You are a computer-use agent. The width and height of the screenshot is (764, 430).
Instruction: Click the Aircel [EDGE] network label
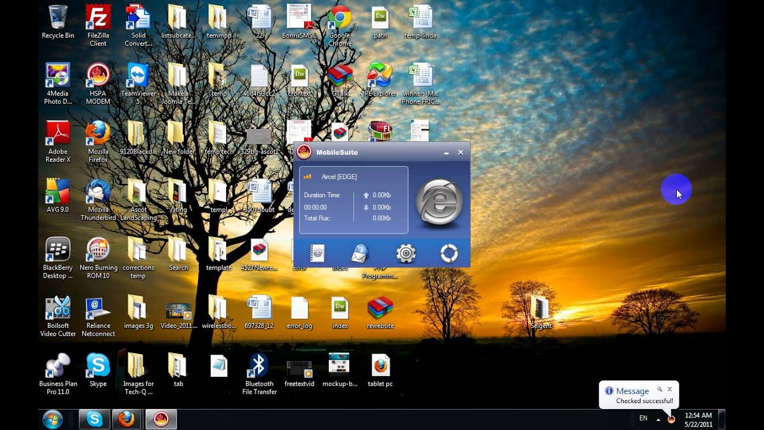pos(339,177)
